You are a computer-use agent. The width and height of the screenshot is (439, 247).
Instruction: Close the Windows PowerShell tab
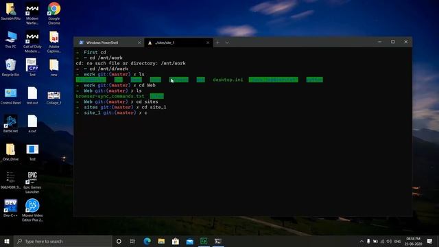click(x=139, y=43)
